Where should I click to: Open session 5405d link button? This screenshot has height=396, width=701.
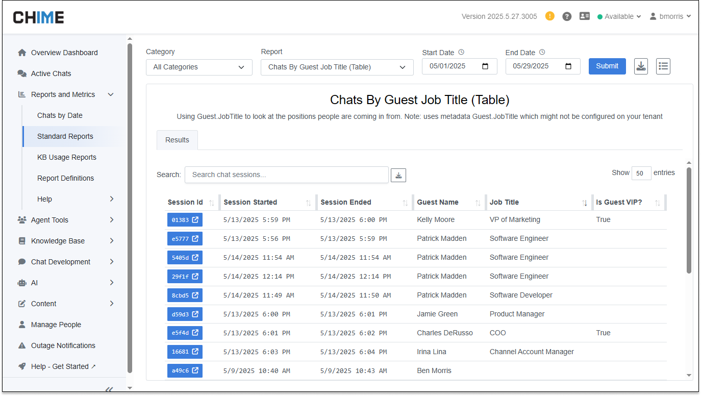[x=185, y=258]
